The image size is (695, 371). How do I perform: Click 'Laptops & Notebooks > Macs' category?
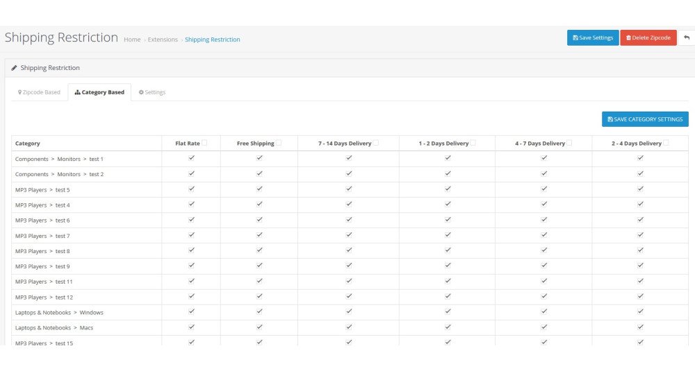[x=54, y=328]
